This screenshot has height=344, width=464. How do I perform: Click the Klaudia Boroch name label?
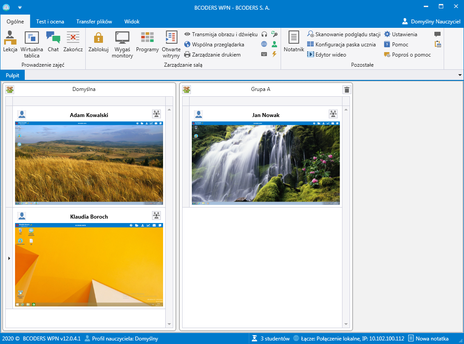click(89, 216)
